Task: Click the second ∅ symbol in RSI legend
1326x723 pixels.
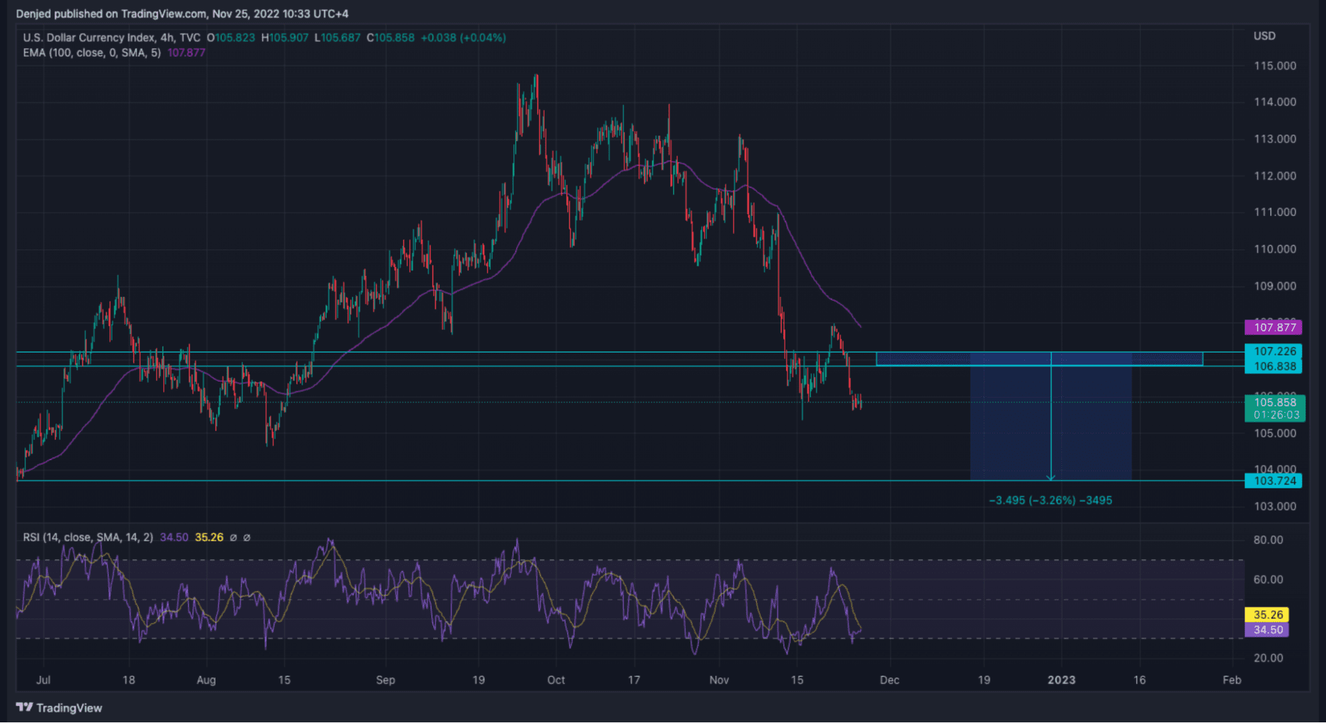Action: point(247,537)
